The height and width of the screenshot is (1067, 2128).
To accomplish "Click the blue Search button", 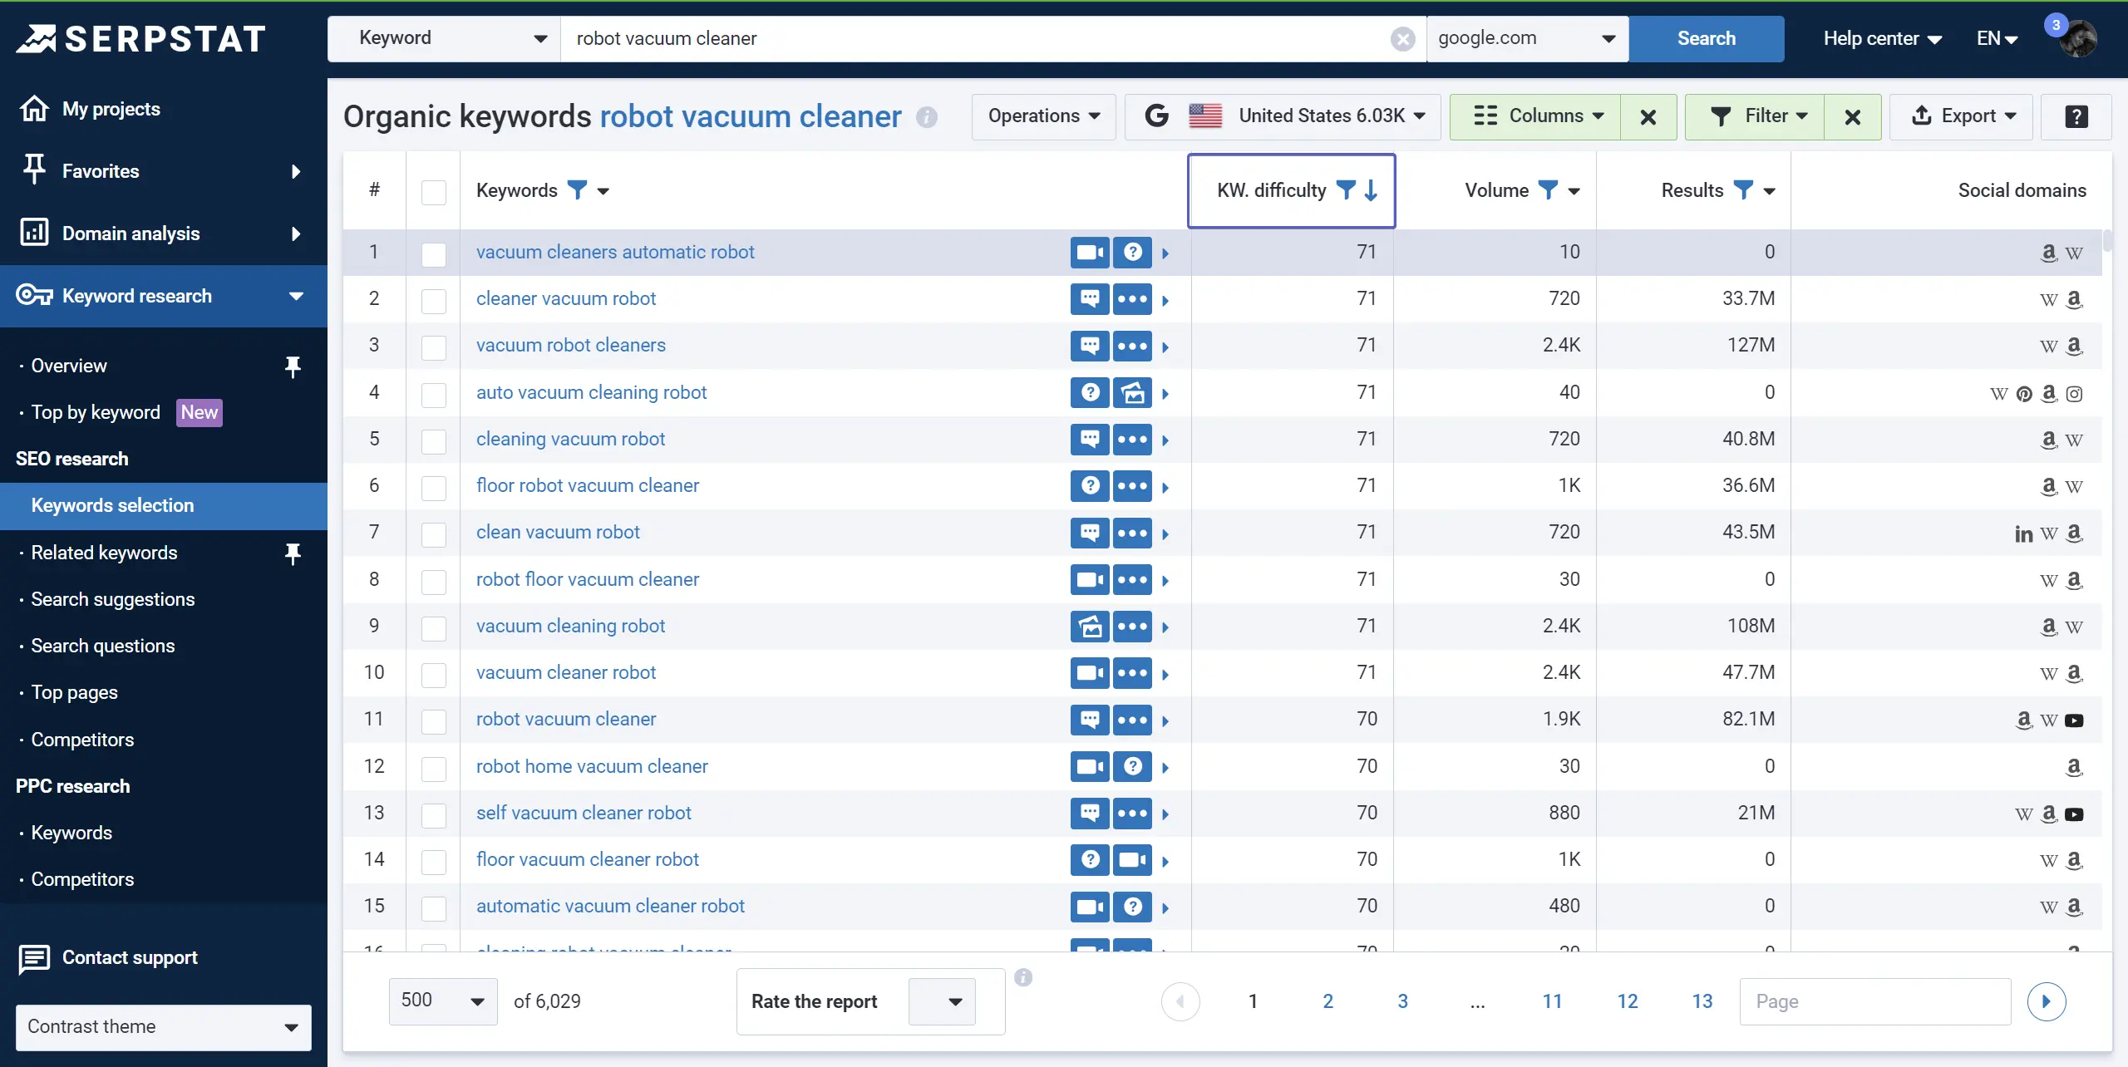I will (x=1706, y=39).
